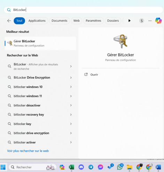
Task: Click the Gérer BitLocker lock icon in results
Action: [x=10, y=43]
